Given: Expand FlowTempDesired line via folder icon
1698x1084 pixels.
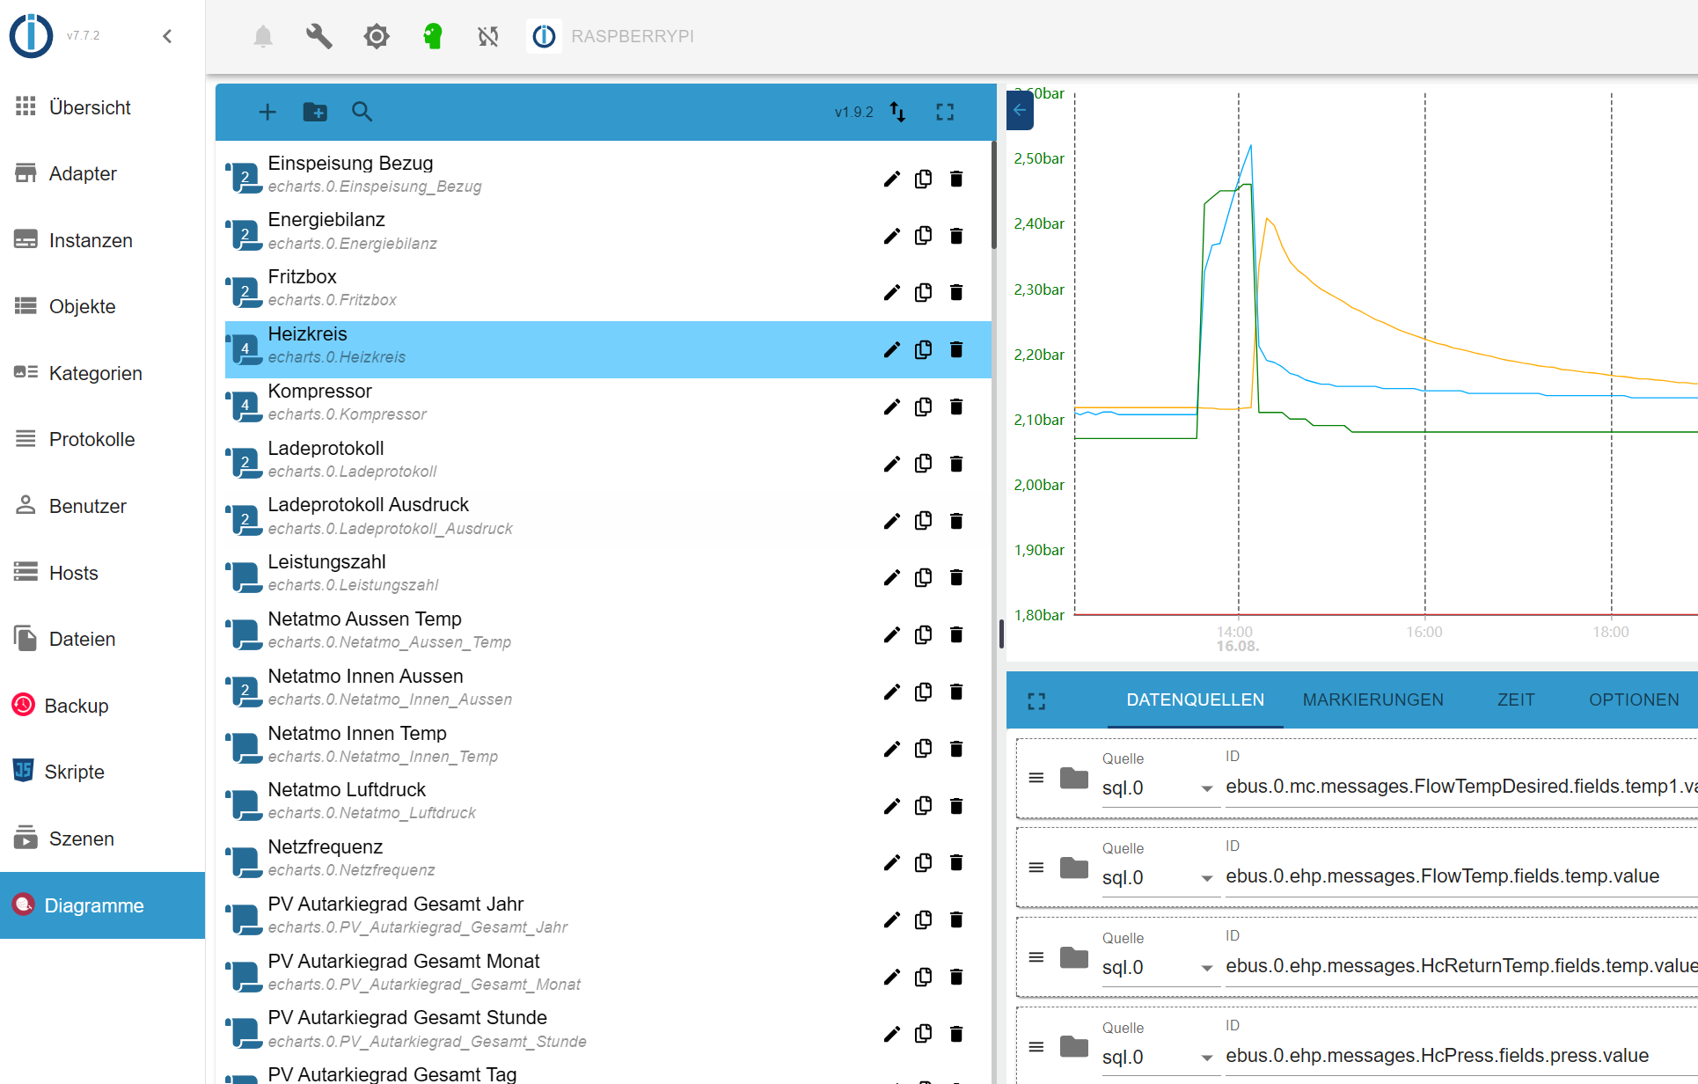Looking at the screenshot, I should pos(1074,778).
